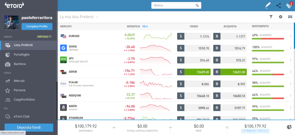
Task: Sell FCA.MI at 8.886
Action: (194, 84)
